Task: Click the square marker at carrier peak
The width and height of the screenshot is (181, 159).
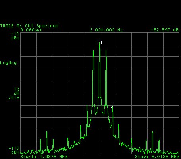Action: 100,43
